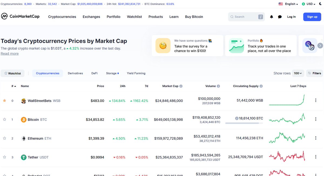
Task: Open Market Cap info icon
Action: pyautogui.click(x=181, y=86)
